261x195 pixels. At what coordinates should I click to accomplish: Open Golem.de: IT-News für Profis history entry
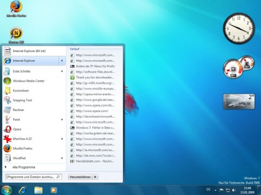(92, 66)
